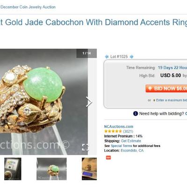The height and width of the screenshot is (187, 187).
Task: View Special Terms for additional fees
Action: click(x=121, y=146)
